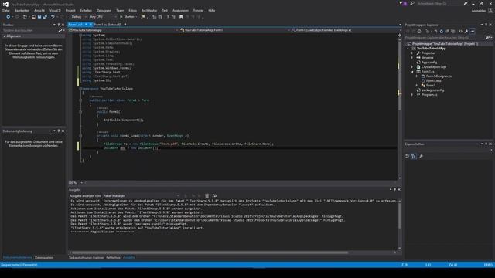The image size is (495, 278).
Task: Toggle the Solution Explorer preview selected items button
Action: (473, 31)
